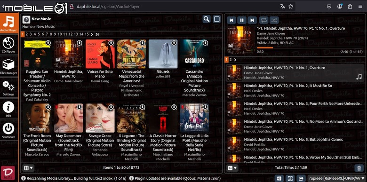The width and height of the screenshot is (367, 182).
Task: Go to album page 10
Action: pyautogui.click(x=60, y=34)
